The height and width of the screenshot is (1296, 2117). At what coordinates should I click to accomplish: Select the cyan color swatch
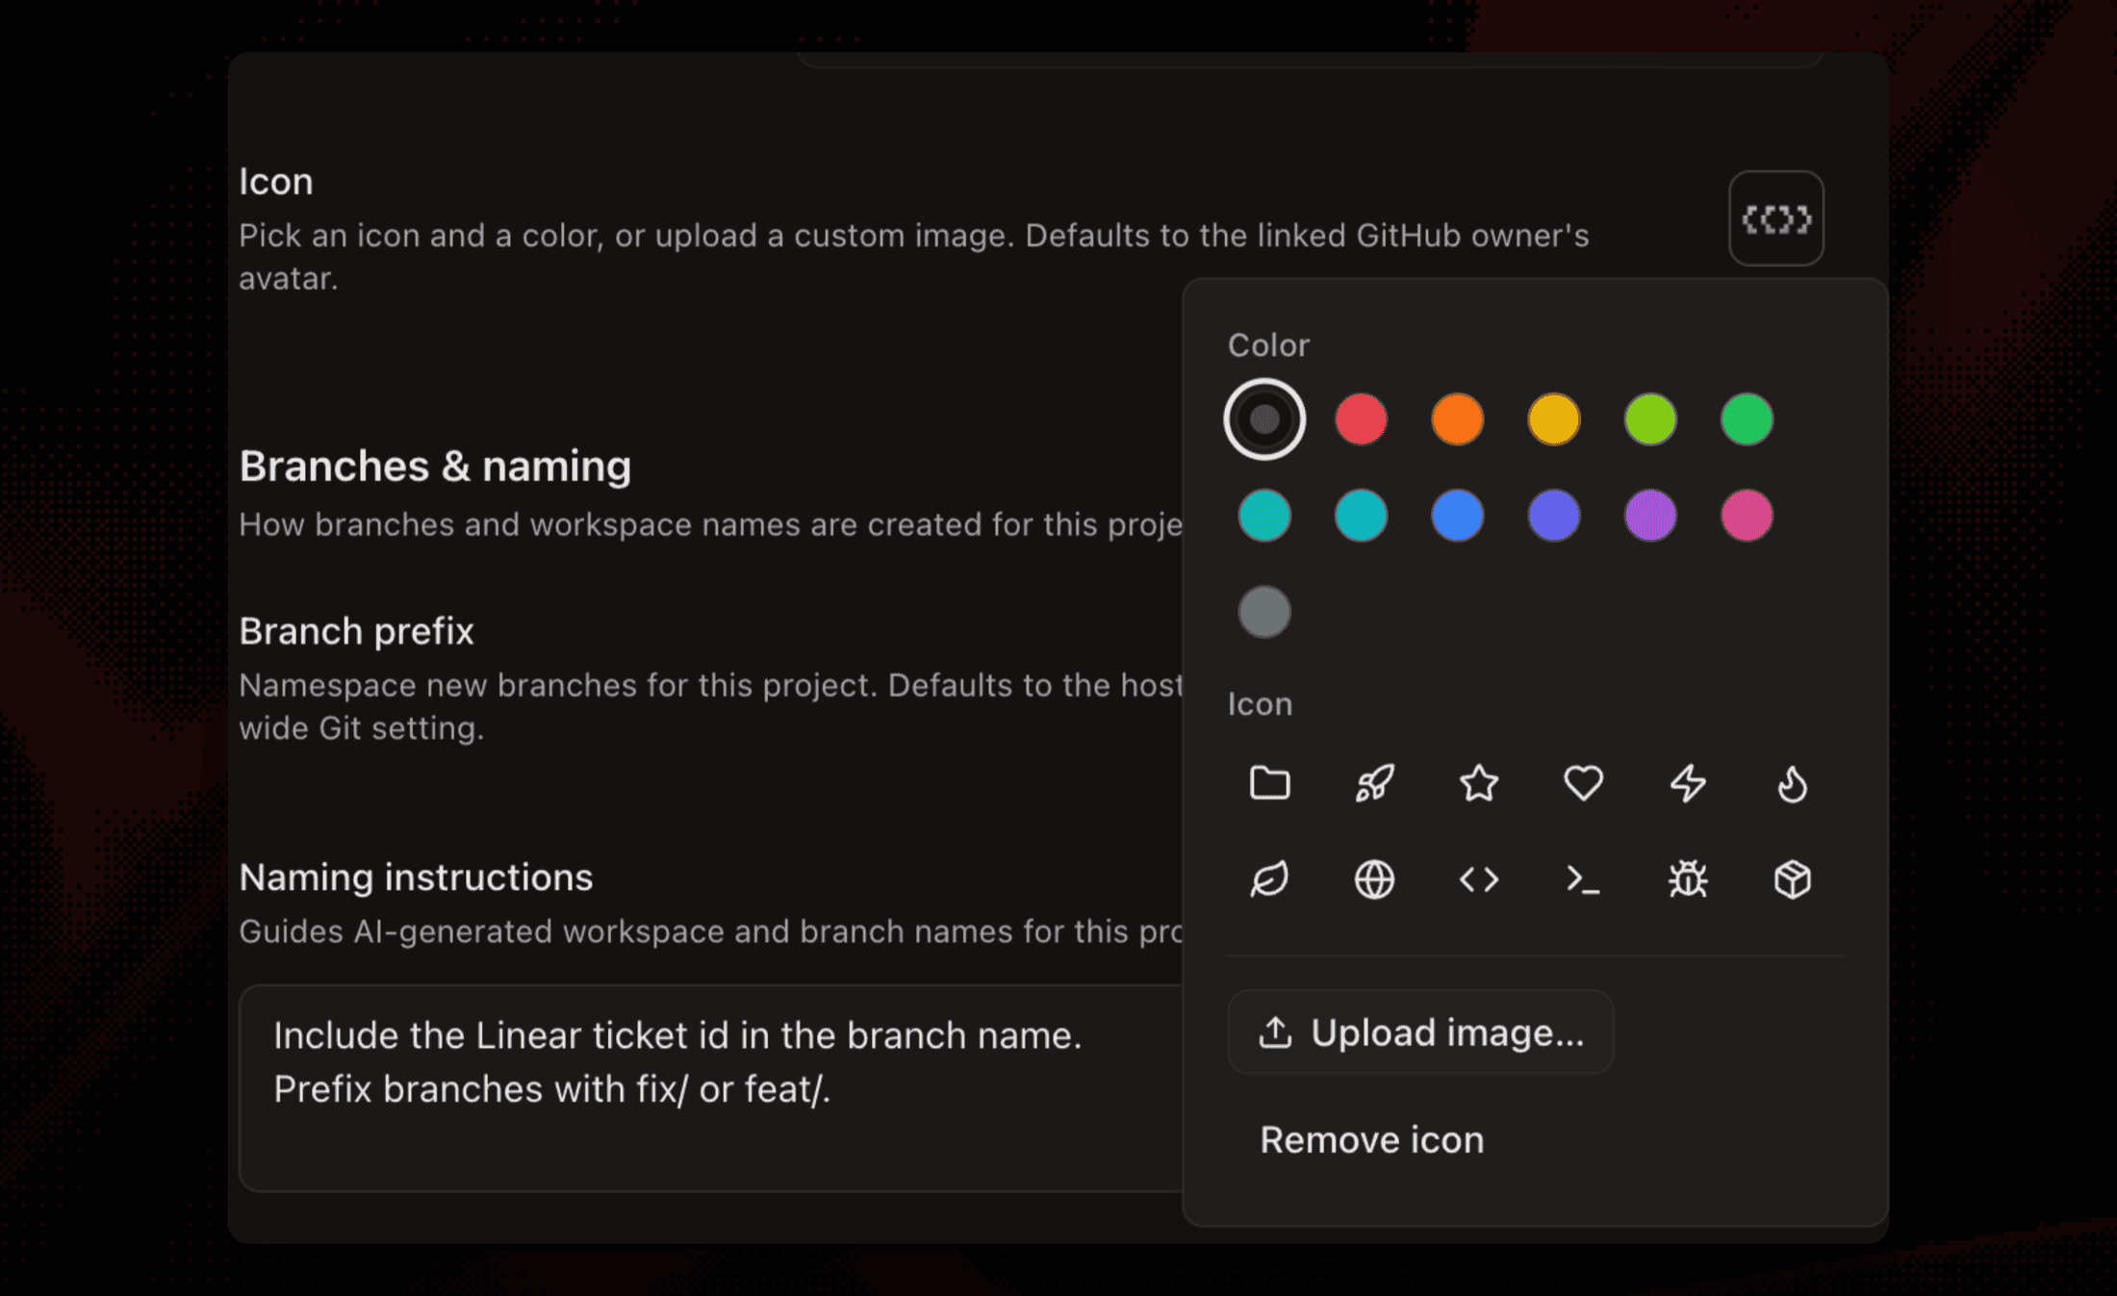pos(1361,516)
